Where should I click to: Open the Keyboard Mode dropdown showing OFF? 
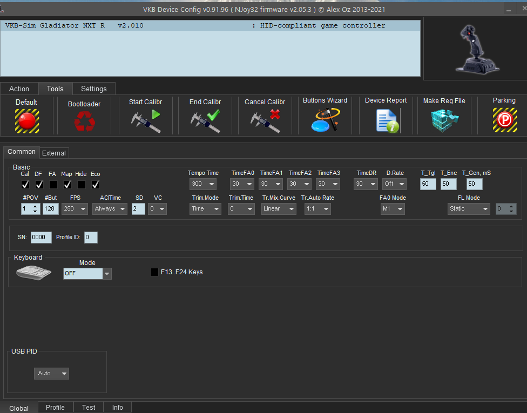coord(87,274)
